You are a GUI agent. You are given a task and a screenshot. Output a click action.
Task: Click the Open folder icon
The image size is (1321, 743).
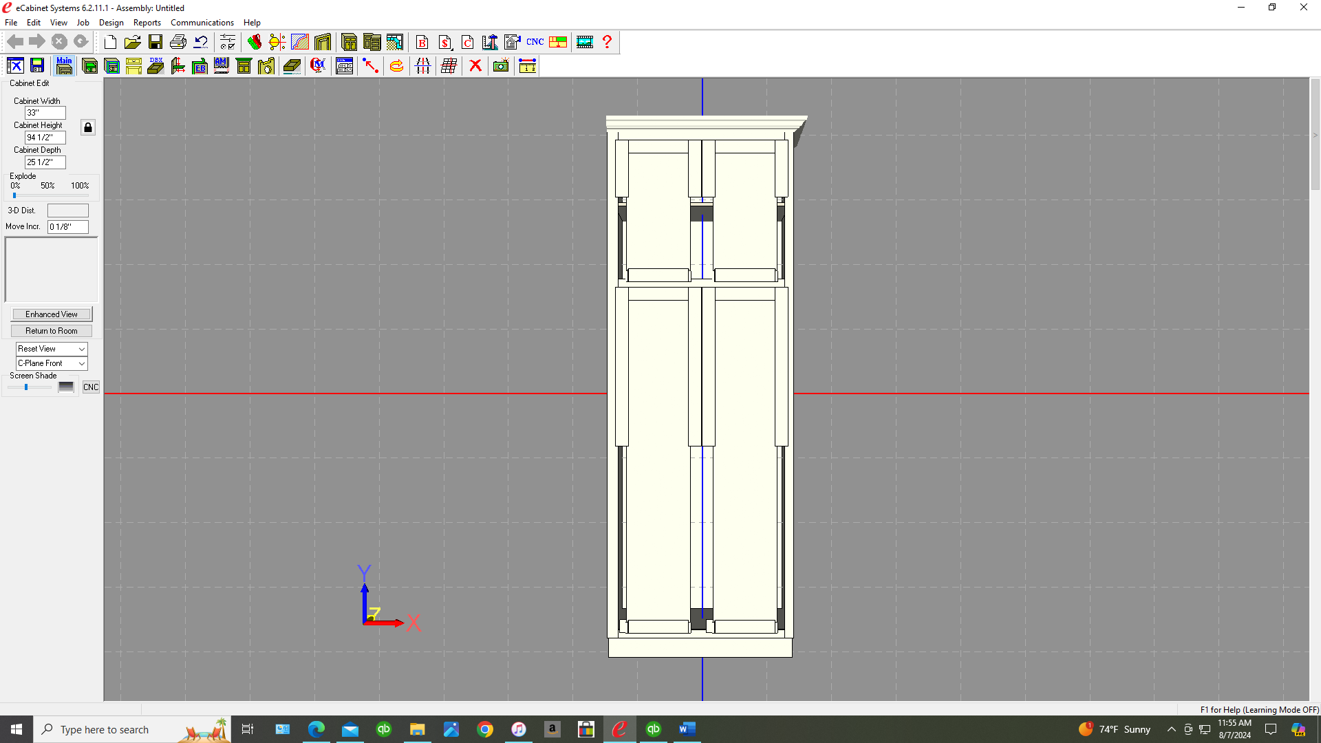(132, 42)
